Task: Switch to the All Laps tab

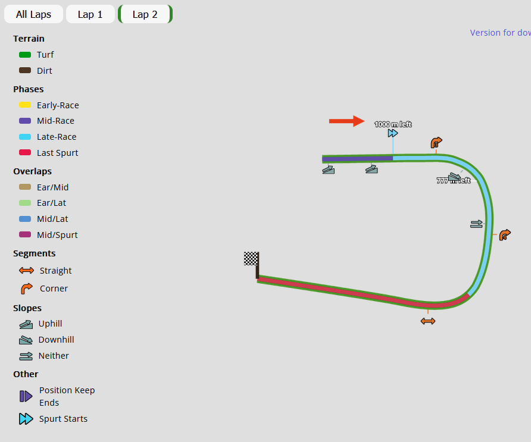Action: point(33,14)
